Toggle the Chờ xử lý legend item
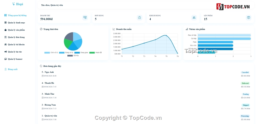This screenshot has width=256, height=124. [51, 53]
